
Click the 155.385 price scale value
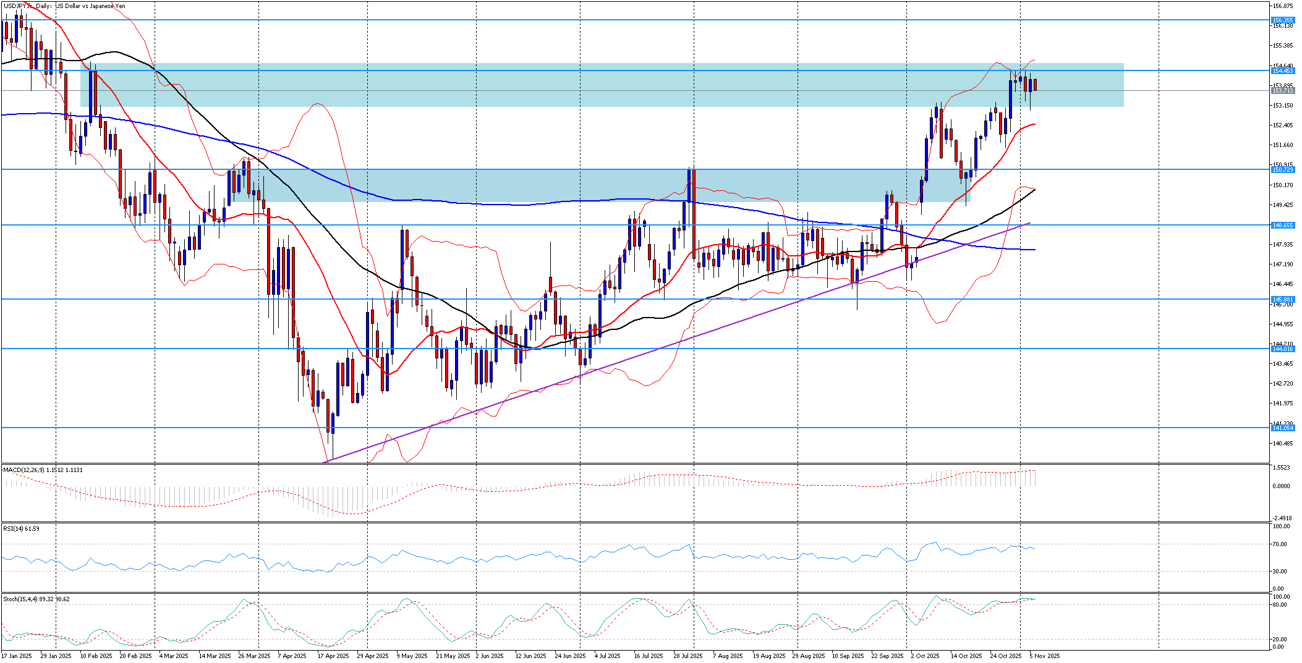[x=1283, y=46]
